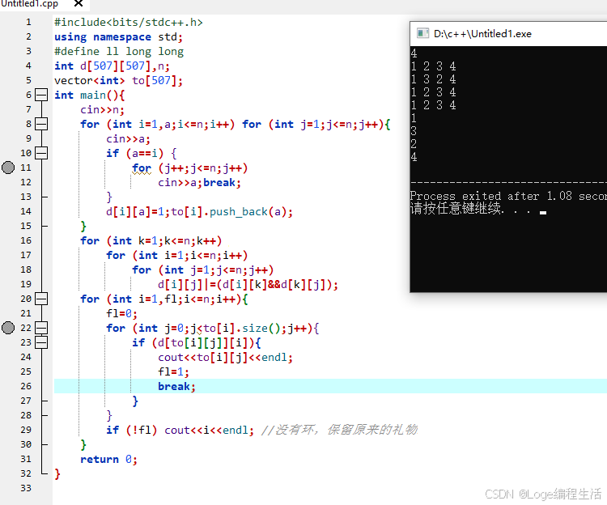Click the 'd[i][a]=1;to[i].push_back(a);' line
The image size is (607, 505).
199,212
